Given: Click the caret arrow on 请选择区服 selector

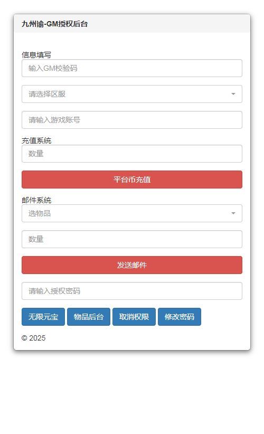Looking at the screenshot, I should (233, 94).
